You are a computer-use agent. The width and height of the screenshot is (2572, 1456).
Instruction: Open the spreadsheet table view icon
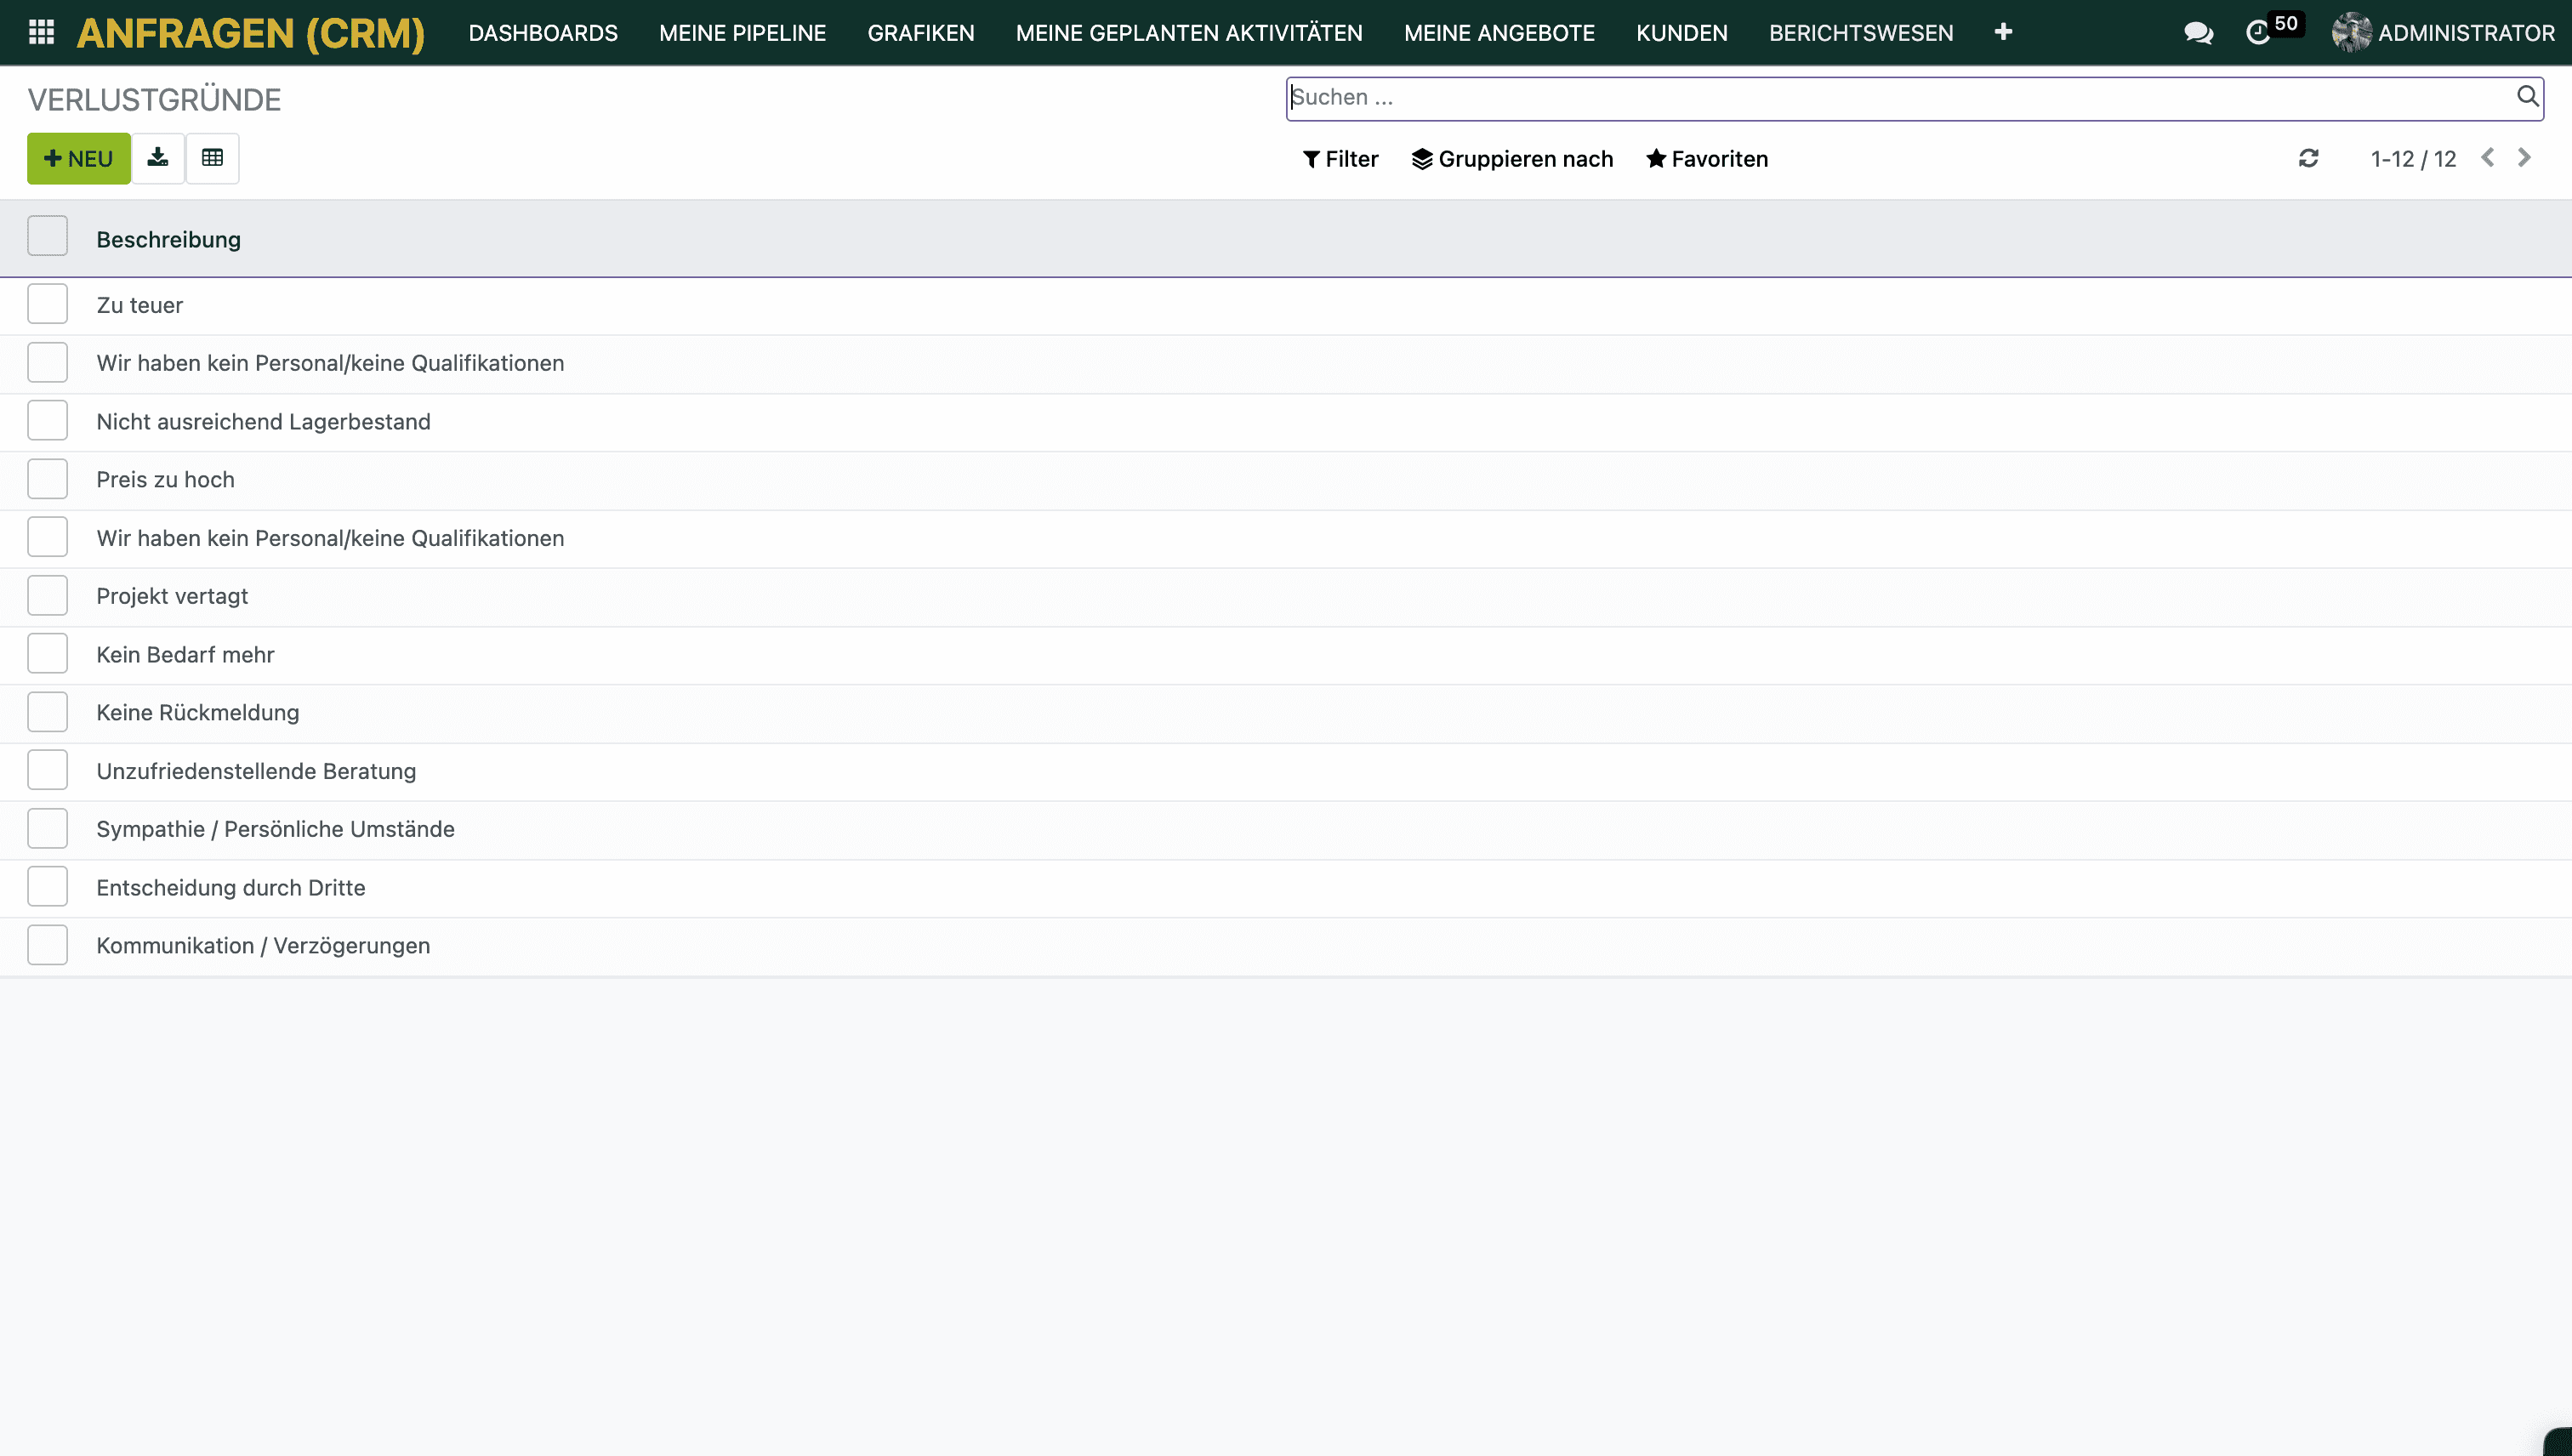pos(212,158)
